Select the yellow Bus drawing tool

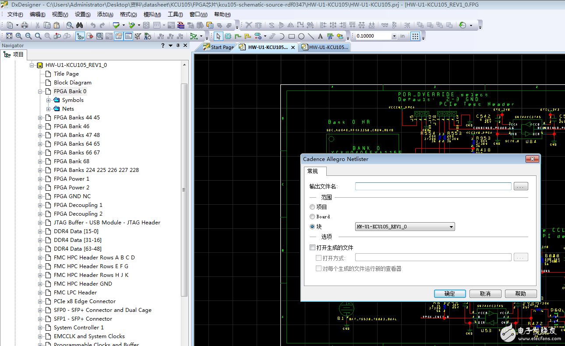(x=247, y=36)
